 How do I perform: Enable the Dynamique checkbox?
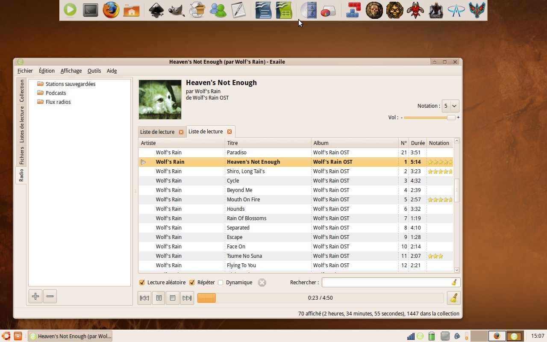[221, 282]
